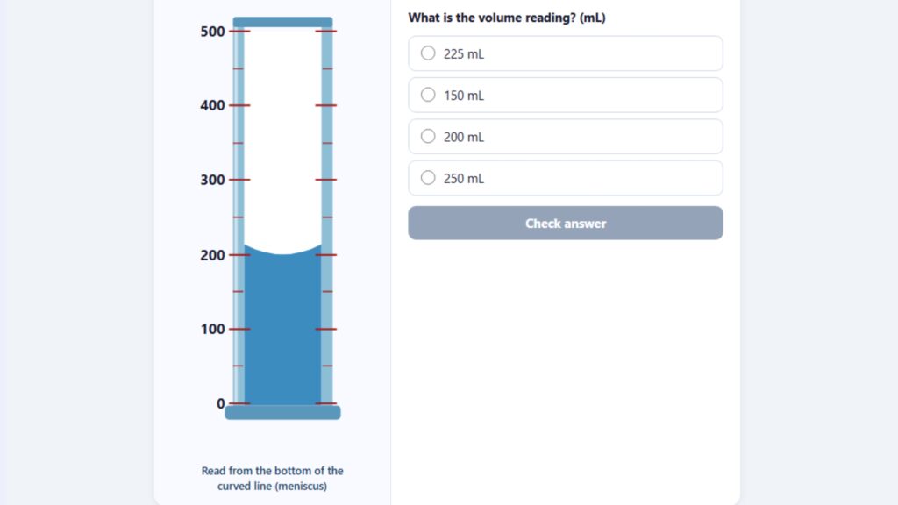Select the 225 mL radio button

point(427,53)
